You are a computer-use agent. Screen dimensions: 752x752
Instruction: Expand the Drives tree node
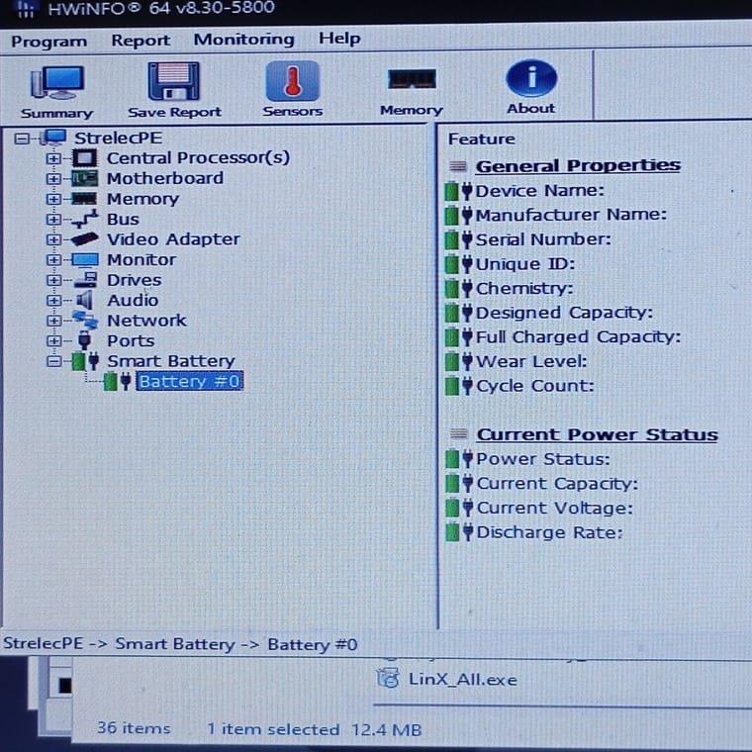coord(53,280)
